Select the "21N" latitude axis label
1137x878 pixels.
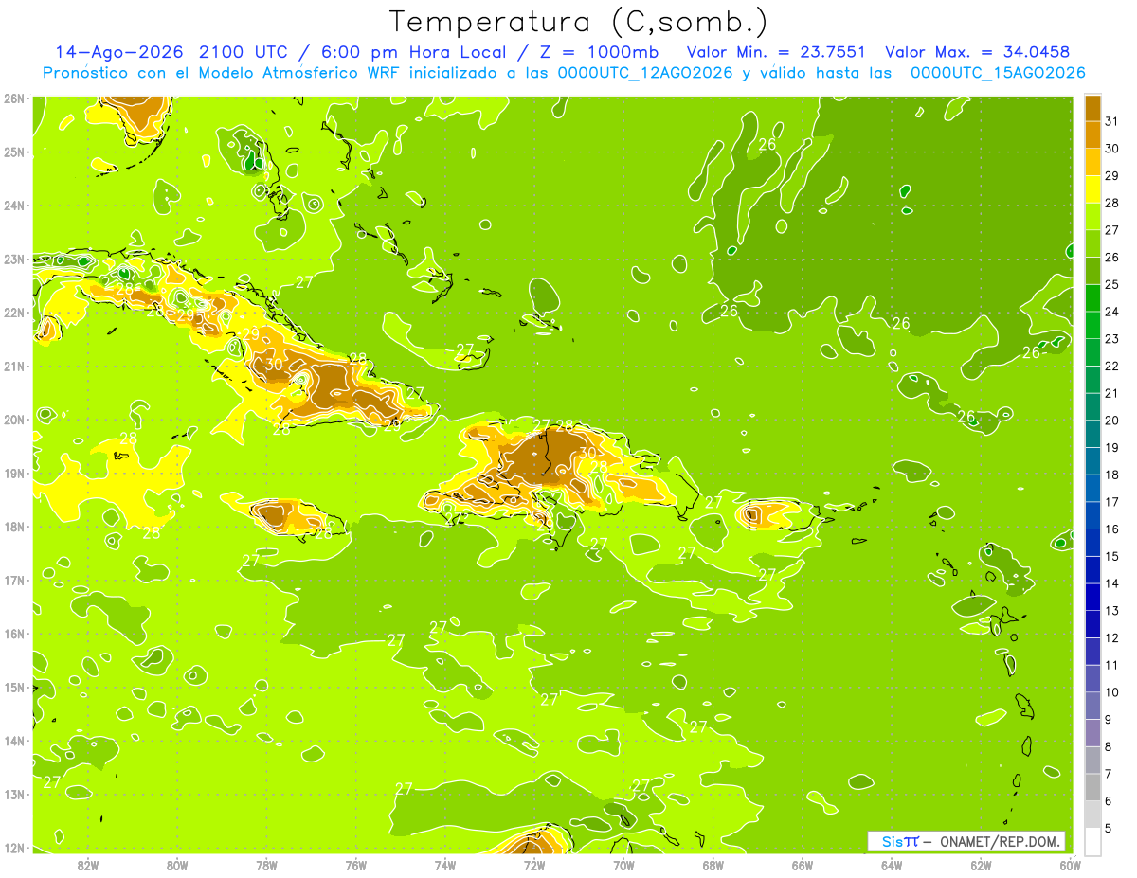click(13, 367)
